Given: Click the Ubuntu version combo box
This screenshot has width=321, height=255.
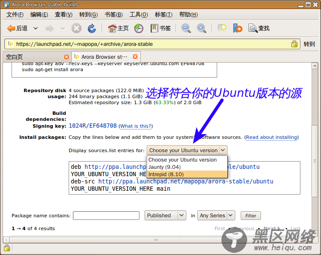Looking at the screenshot, I should (x=187, y=150).
